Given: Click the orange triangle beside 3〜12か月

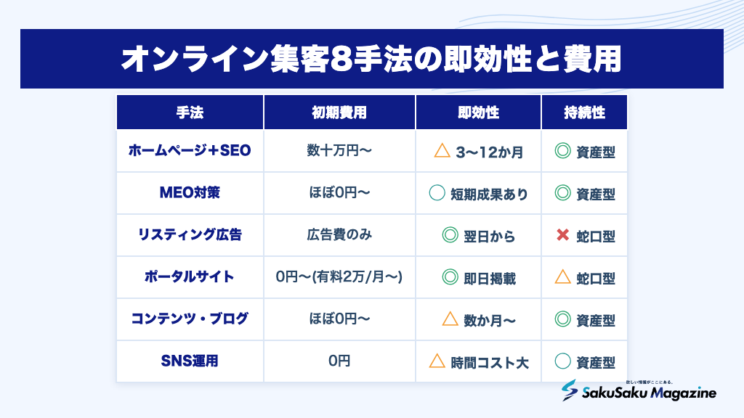Looking at the screenshot, I should click(x=442, y=151).
